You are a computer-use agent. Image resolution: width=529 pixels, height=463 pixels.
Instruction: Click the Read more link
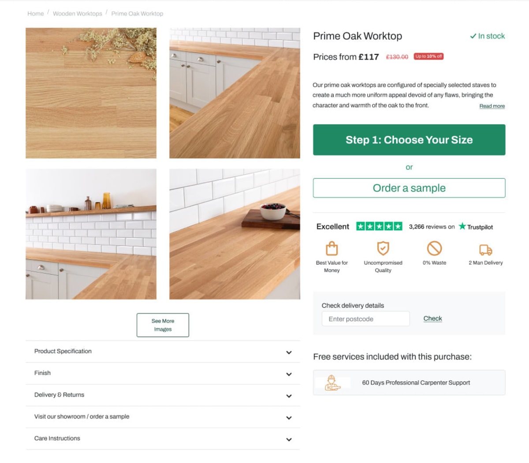pos(492,106)
